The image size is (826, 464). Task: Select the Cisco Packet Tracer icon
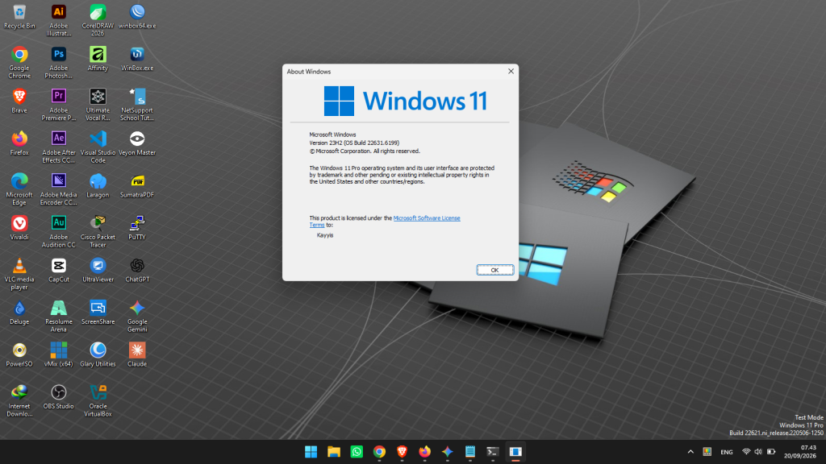(x=98, y=231)
